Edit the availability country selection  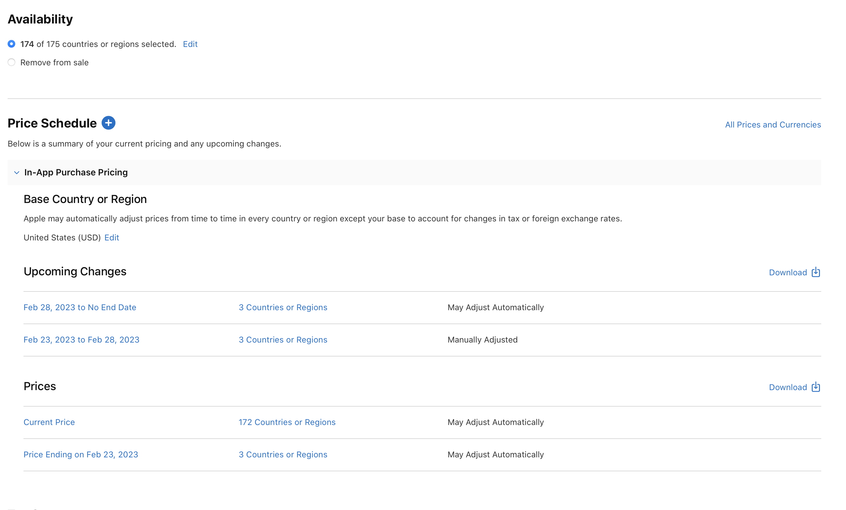click(190, 44)
